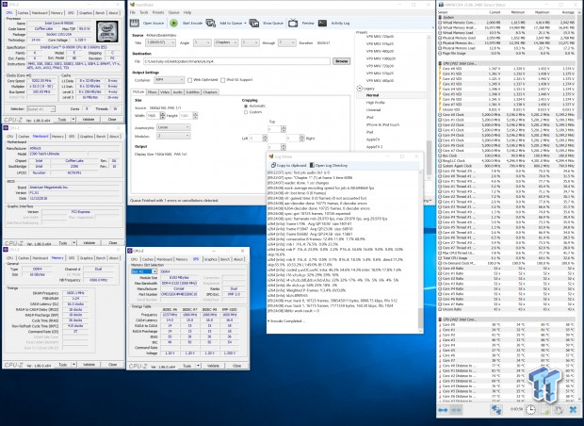
Task: Enable the iPod 5G Support checkbox
Action: coord(222,80)
